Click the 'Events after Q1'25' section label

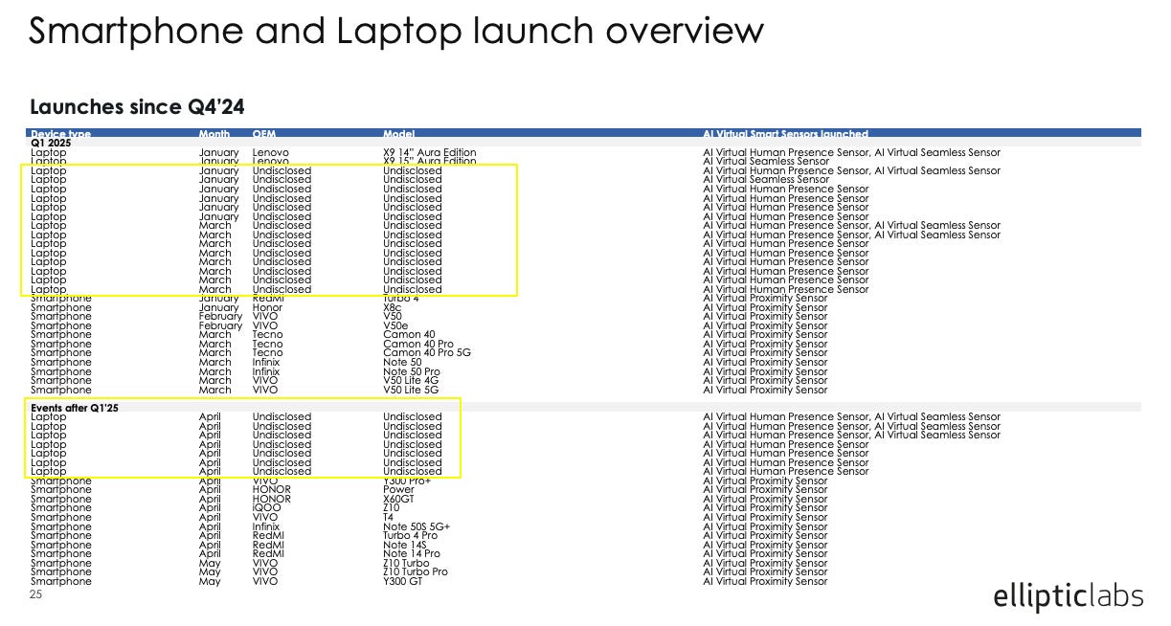pos(75,408)
